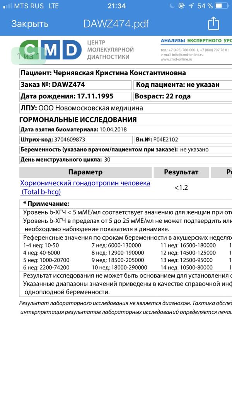Tap the rotation lock status icon
The width and height of the screenshot is (232, 413).
point(181,5)
